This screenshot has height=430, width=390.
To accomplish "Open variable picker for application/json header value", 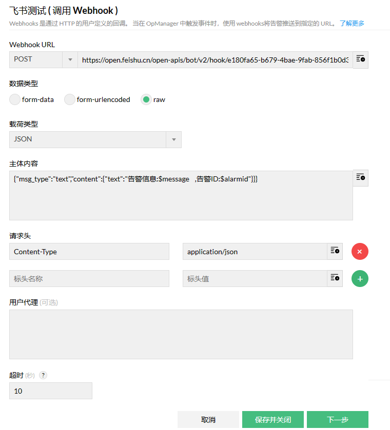I will pos(335,251).
